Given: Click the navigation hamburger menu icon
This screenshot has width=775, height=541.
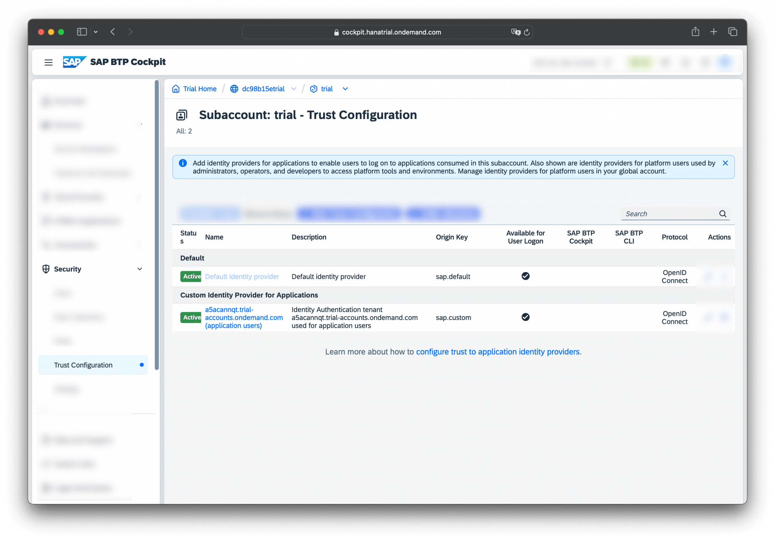Looking at the screenshot, I should coord(48,62).
